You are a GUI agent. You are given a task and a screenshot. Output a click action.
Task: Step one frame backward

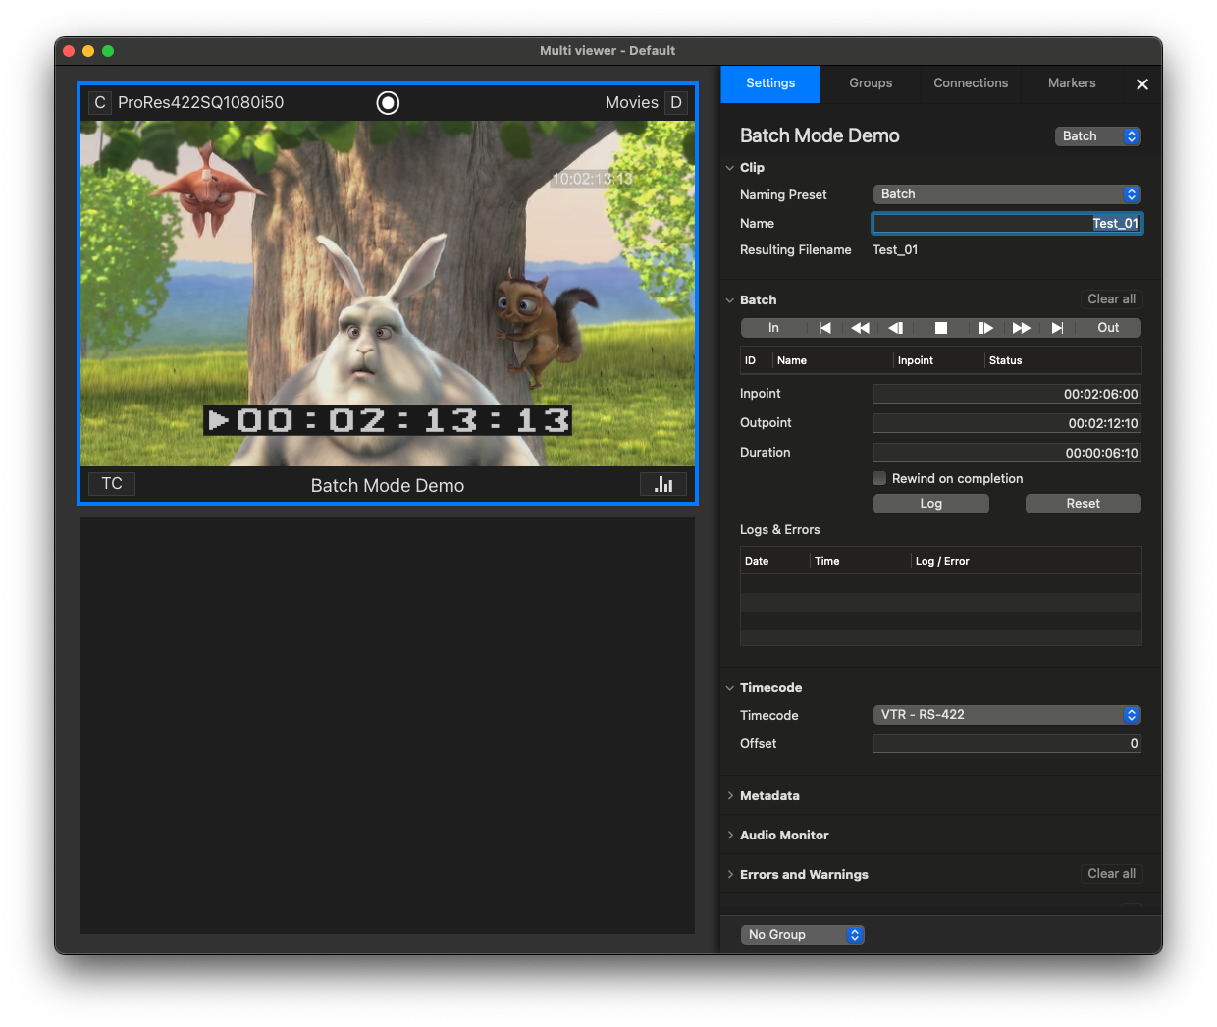(895, 328)
